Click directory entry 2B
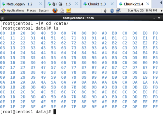 tap(23, 87)
